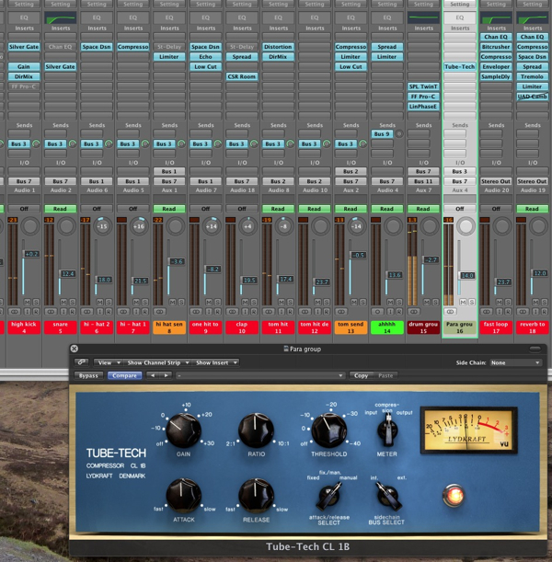Open the Show Insert dropdown
Viewport: 552px width, 562px height.
pyautogui.click(x=215, y=362)
